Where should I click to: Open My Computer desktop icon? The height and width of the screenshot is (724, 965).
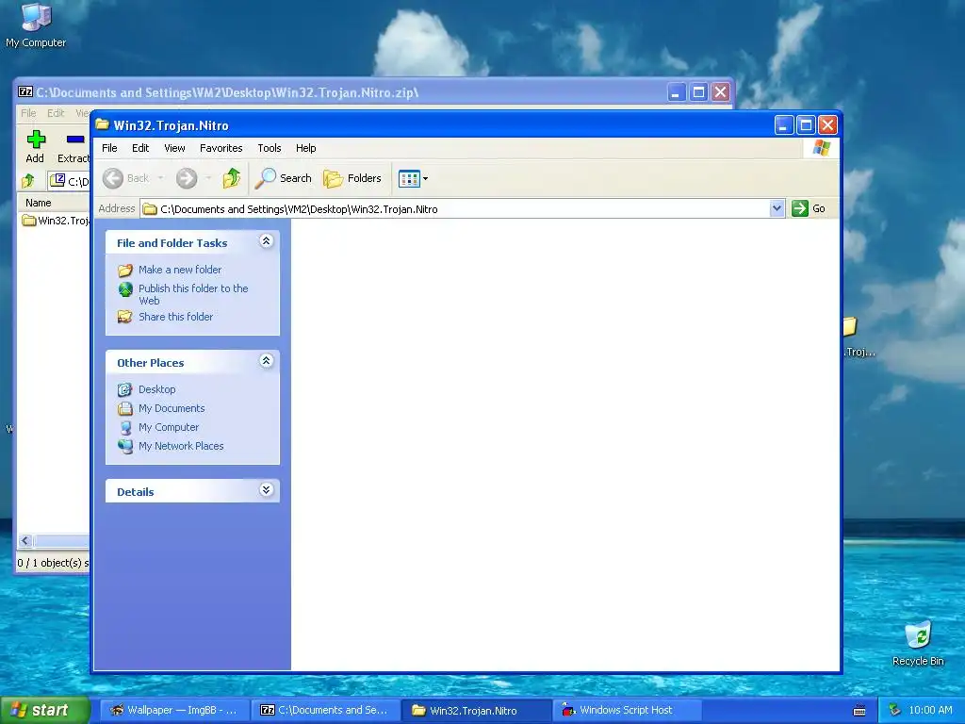(36, 25)
